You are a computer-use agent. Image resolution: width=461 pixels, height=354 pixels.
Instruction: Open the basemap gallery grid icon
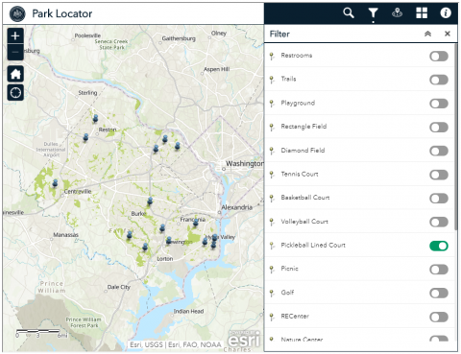[x=422, y=13]
